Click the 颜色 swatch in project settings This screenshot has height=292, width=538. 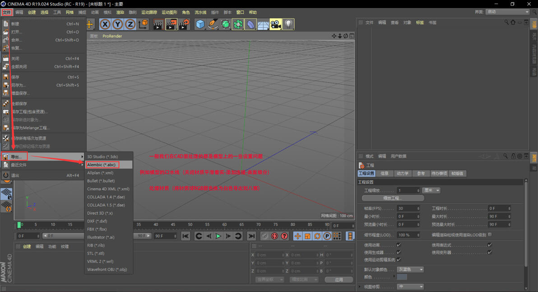[x=402, y=277]
